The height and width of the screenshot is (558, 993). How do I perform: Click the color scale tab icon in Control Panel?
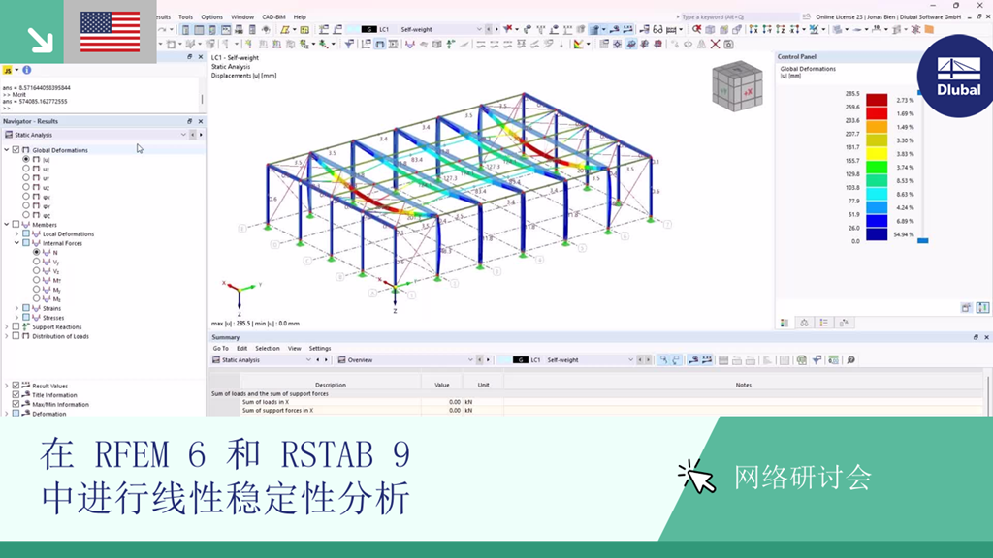(x=784, y=323)
